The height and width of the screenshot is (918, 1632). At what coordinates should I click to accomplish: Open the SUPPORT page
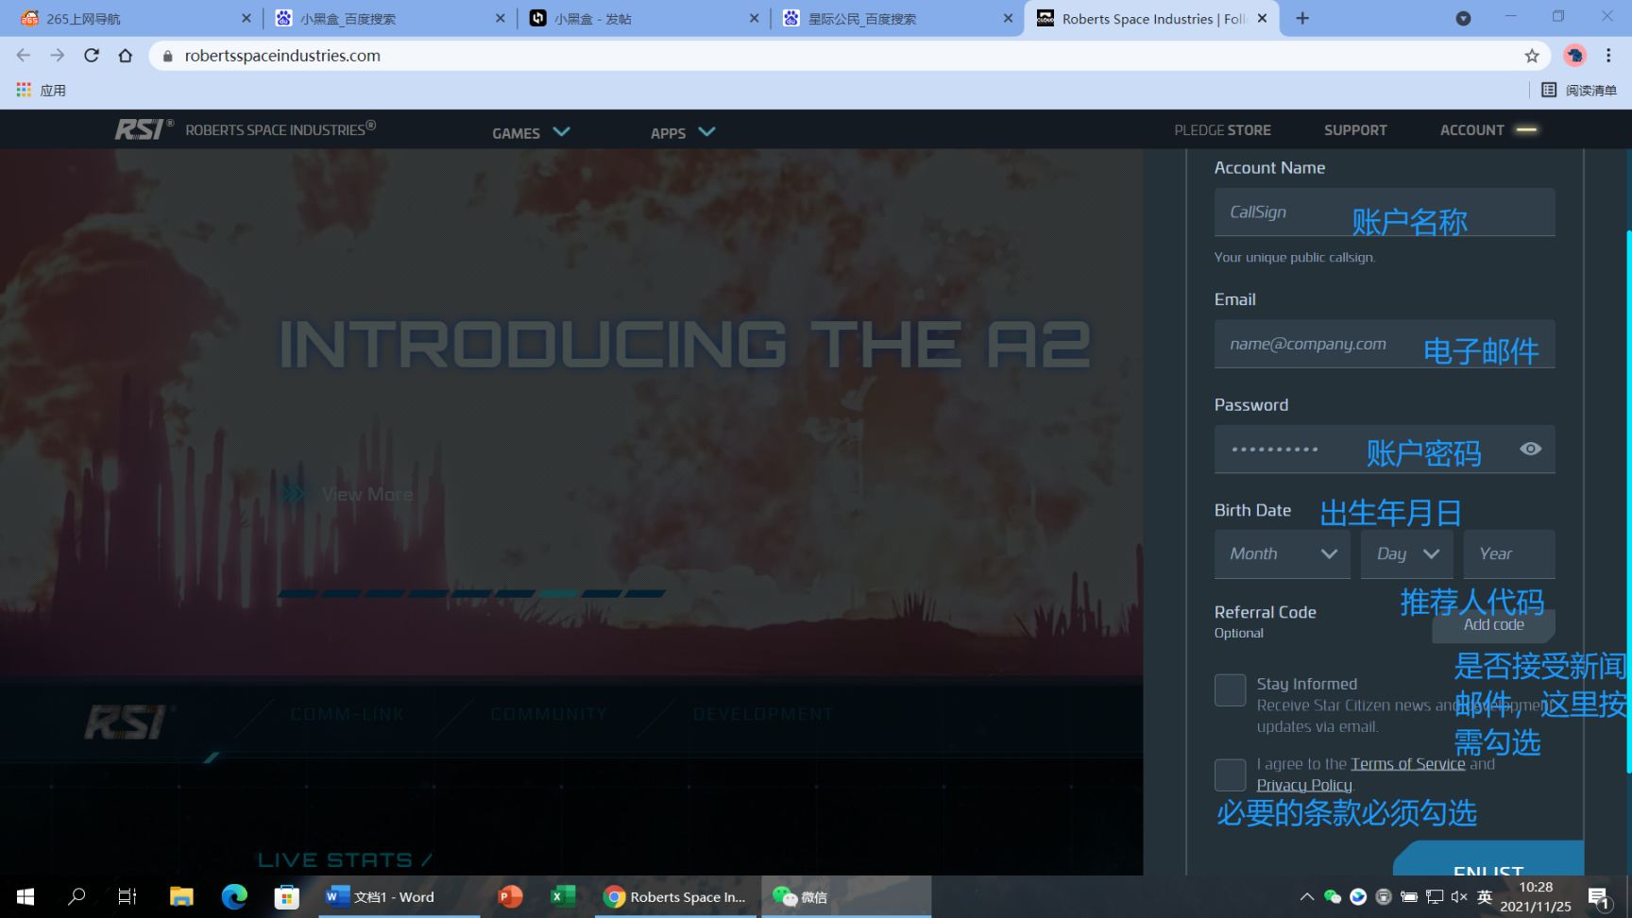pos(1355,130)
